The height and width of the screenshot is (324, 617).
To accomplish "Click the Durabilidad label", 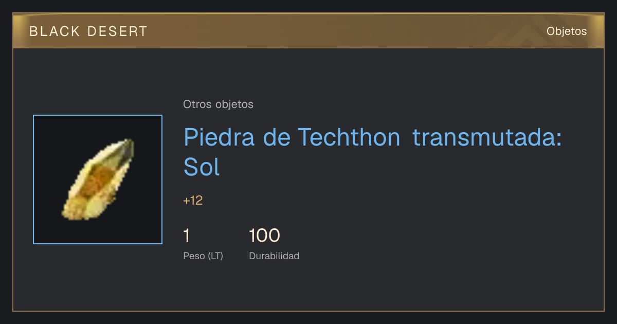I will [x=274, y=256].
